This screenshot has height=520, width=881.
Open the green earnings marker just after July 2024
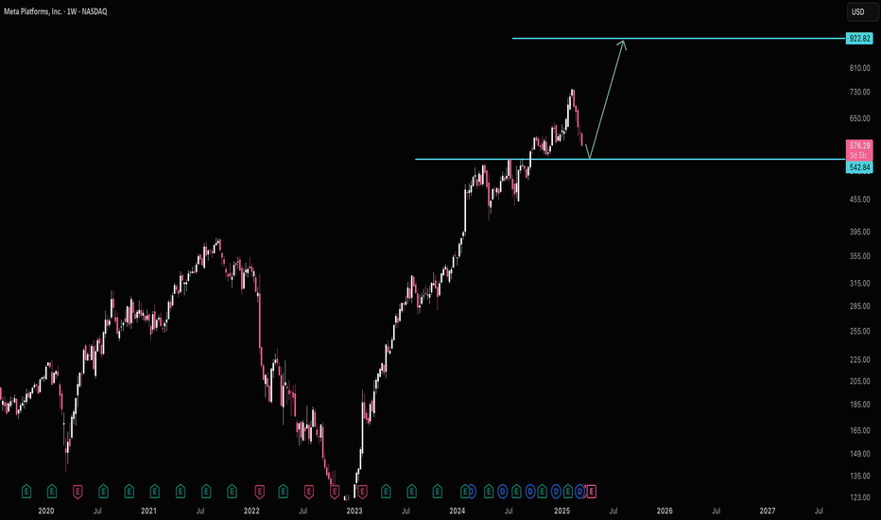[516, 492]
